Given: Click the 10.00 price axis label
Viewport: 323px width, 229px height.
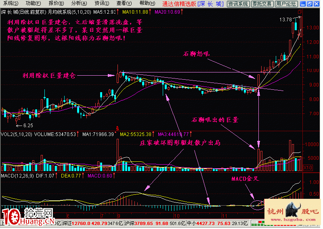Looking at the screenshot, I should click(x=313, y=70).
